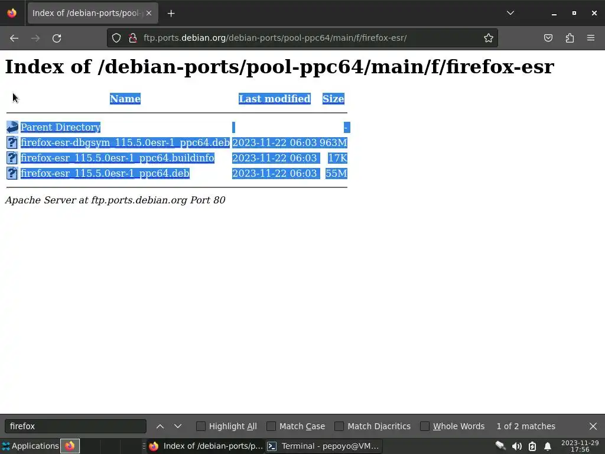Viewport: 605px width, 454px height.
Task: Switch to Terminal window in taskbar
Action: (x=323, y=446)
